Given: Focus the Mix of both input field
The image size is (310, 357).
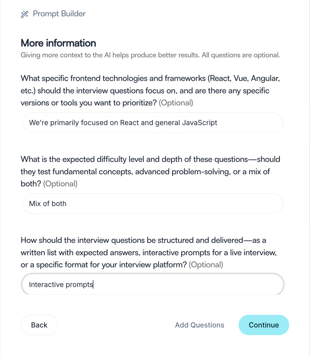Looking at the screenshot, I should 152,204.
